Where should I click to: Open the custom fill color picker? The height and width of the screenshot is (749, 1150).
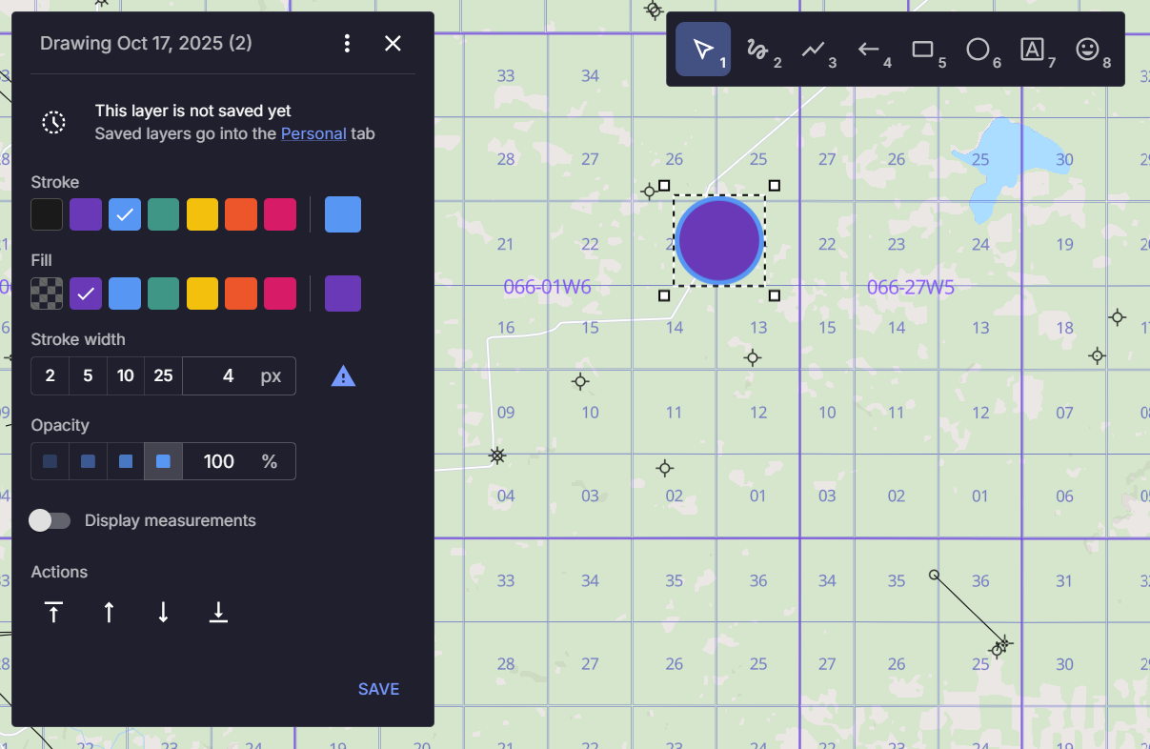[x=343, y=294]
